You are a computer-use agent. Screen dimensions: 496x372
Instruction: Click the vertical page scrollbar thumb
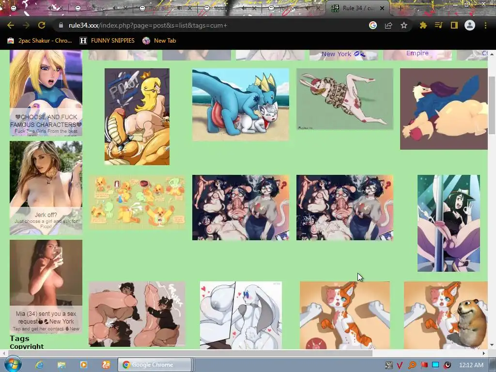[x=492, y=105]
